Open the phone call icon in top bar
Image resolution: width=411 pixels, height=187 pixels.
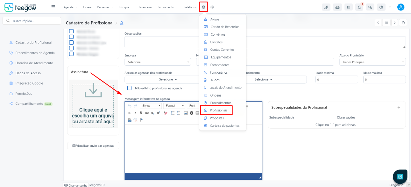click(326, 7)
